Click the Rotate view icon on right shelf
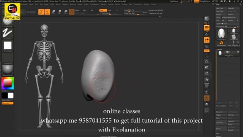 207,80
